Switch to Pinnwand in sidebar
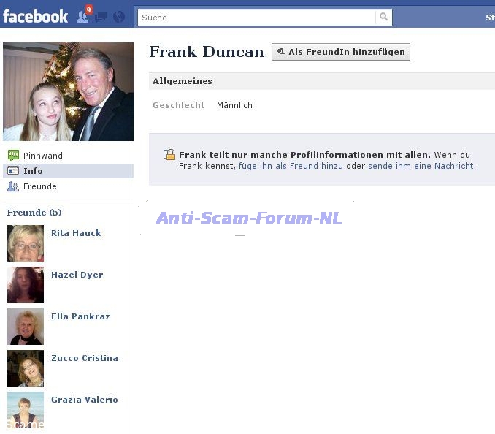This screenshot has width=495, height=434. coord(42,156)
